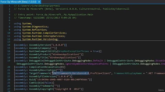Click AssemblyCompany attribute

click(39, 48)
